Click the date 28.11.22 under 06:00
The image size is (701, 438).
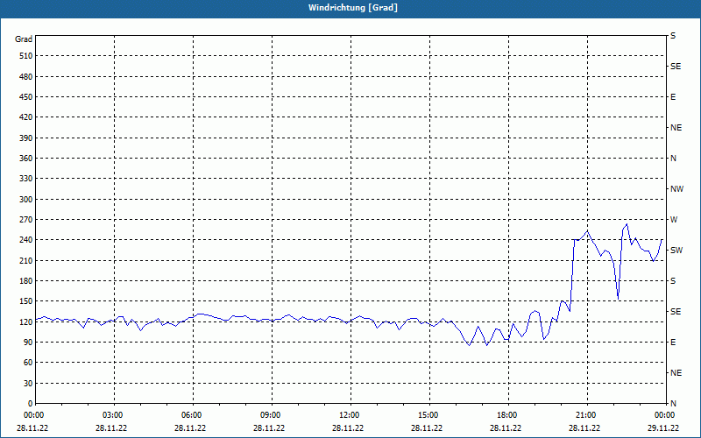(x=190, y=428)
